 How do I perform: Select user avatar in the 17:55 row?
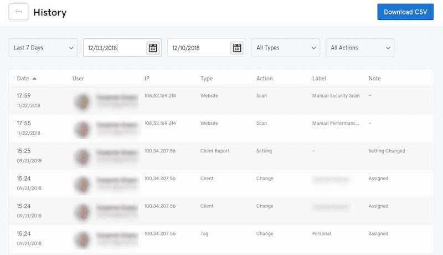83,129
